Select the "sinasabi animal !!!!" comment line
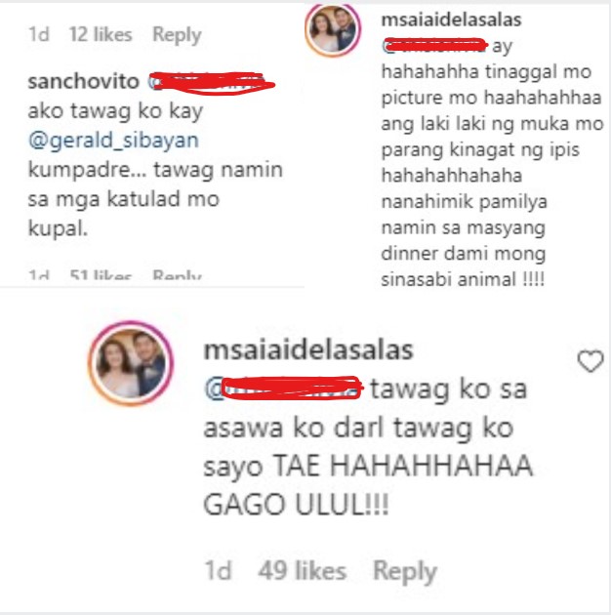Screen dimensions: 611x615 click(463, 279)
